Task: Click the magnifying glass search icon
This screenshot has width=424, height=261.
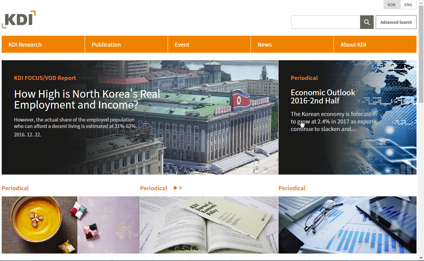Action: 367,22
